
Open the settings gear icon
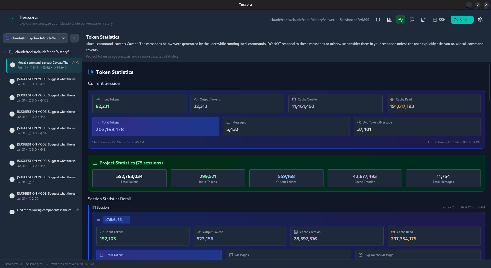[480, 20]
